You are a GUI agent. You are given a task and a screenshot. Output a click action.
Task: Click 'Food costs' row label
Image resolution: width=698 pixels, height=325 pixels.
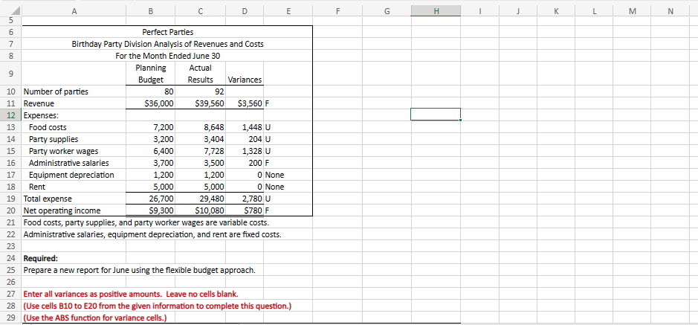pyautogui.click(x=48, y=127)
